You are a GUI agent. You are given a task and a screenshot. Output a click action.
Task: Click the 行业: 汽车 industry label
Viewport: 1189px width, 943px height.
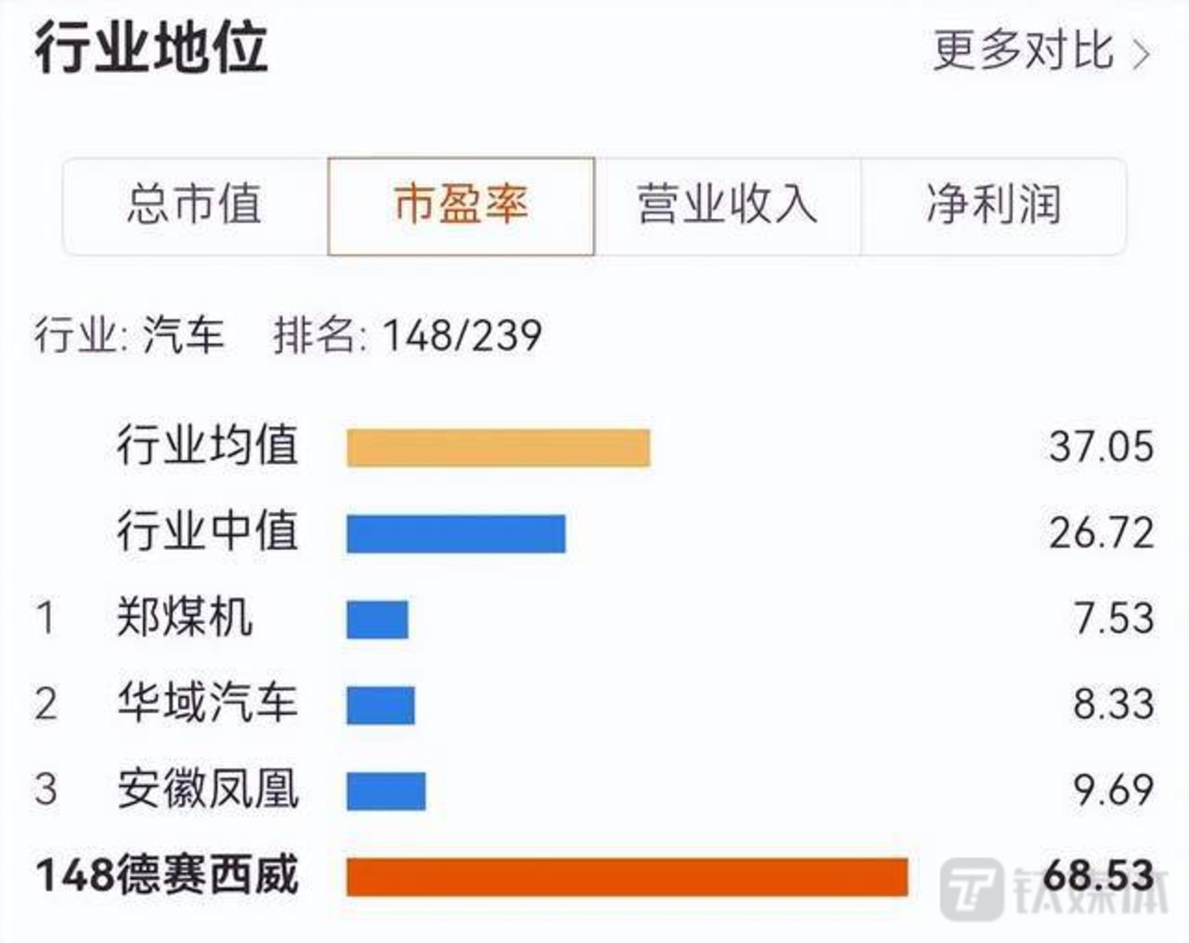(x=129, y=334)
